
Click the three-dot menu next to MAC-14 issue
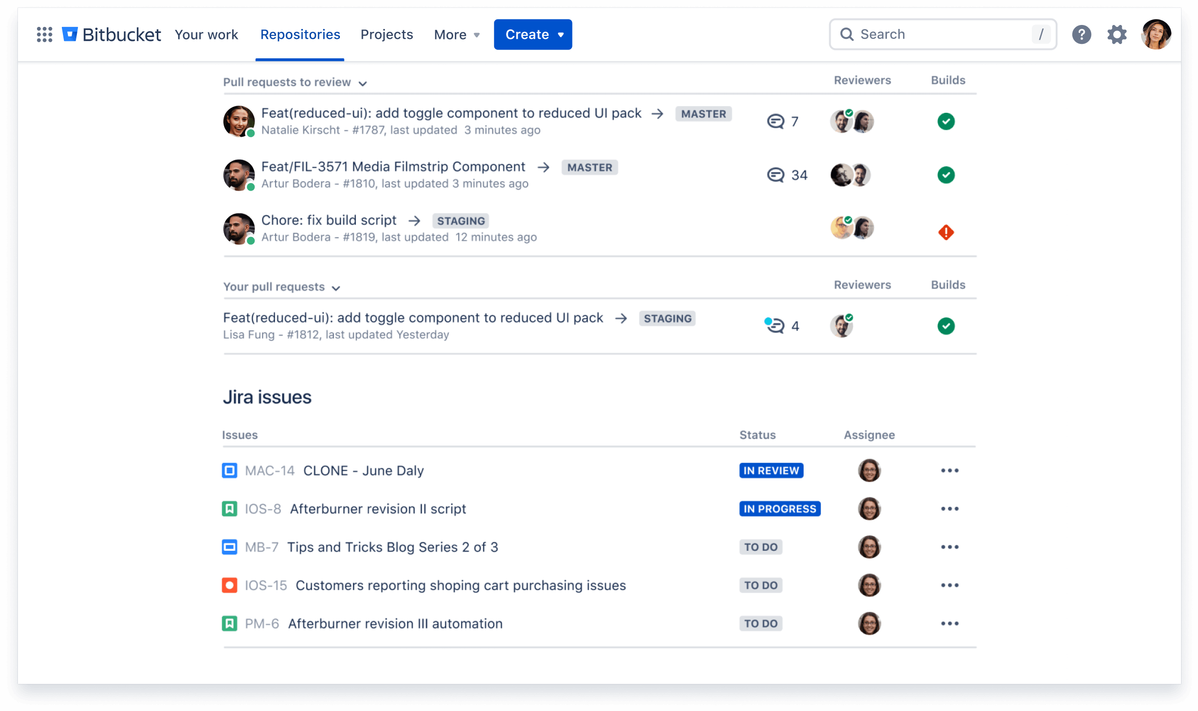(x=950, y=471)
